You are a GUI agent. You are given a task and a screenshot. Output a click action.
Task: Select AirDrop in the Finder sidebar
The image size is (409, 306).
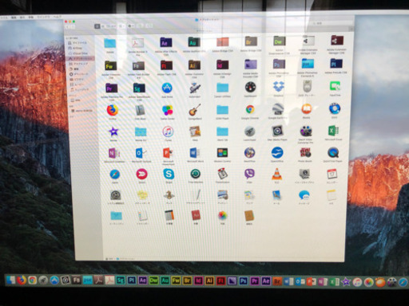[77, 48]
